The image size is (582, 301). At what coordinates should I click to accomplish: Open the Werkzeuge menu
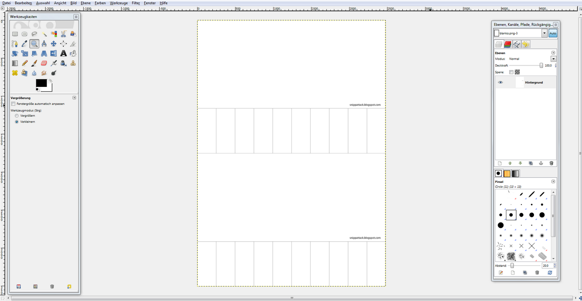[x=119, y=3]
